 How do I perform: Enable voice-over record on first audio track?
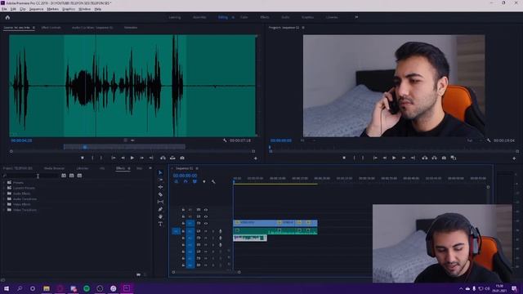point(221,231)
